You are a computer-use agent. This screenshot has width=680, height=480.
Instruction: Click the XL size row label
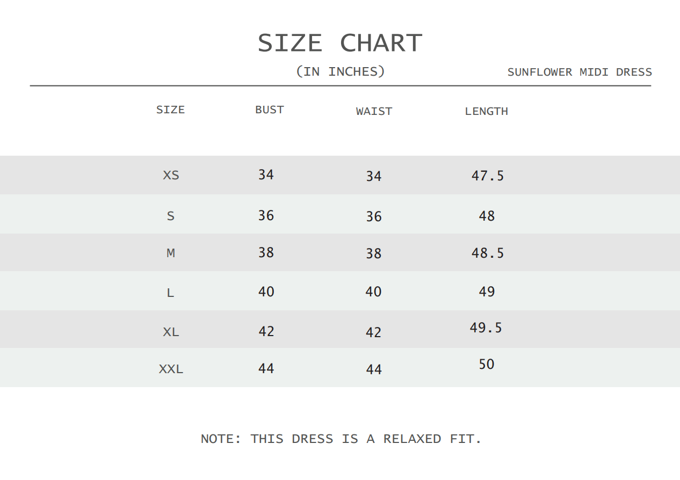tap(171, 332)
